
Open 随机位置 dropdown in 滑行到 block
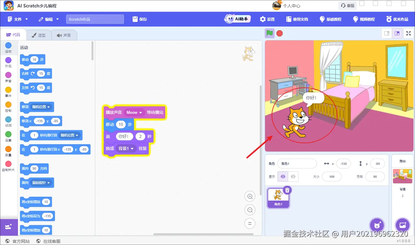coord(70,135)
